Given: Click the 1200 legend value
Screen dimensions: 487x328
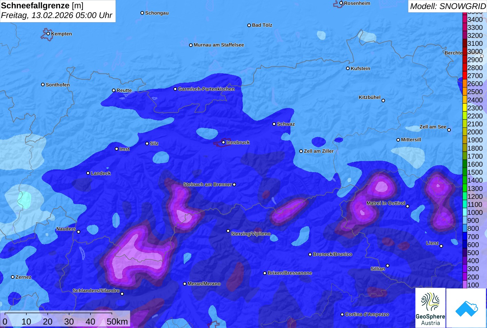Looking at the screenshot, I should tap(475, 196).
